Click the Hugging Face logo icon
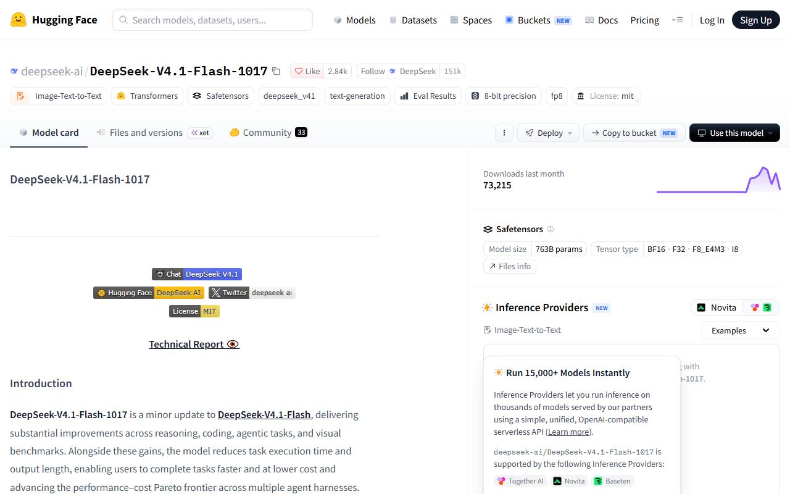Screen dimensions: 790x494 click(19, 20)
